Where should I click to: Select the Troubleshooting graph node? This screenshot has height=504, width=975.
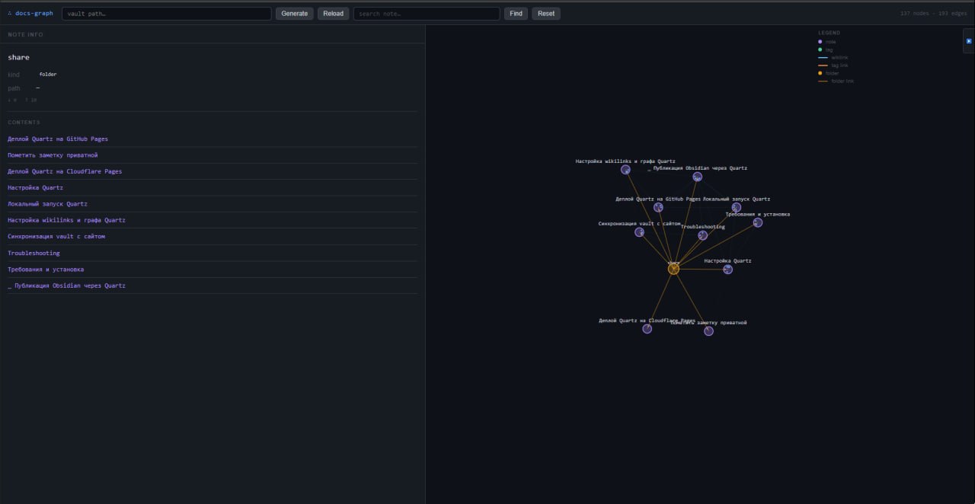coord(702,235)
